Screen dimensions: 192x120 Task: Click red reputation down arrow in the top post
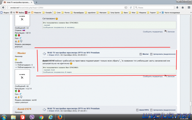19,35
